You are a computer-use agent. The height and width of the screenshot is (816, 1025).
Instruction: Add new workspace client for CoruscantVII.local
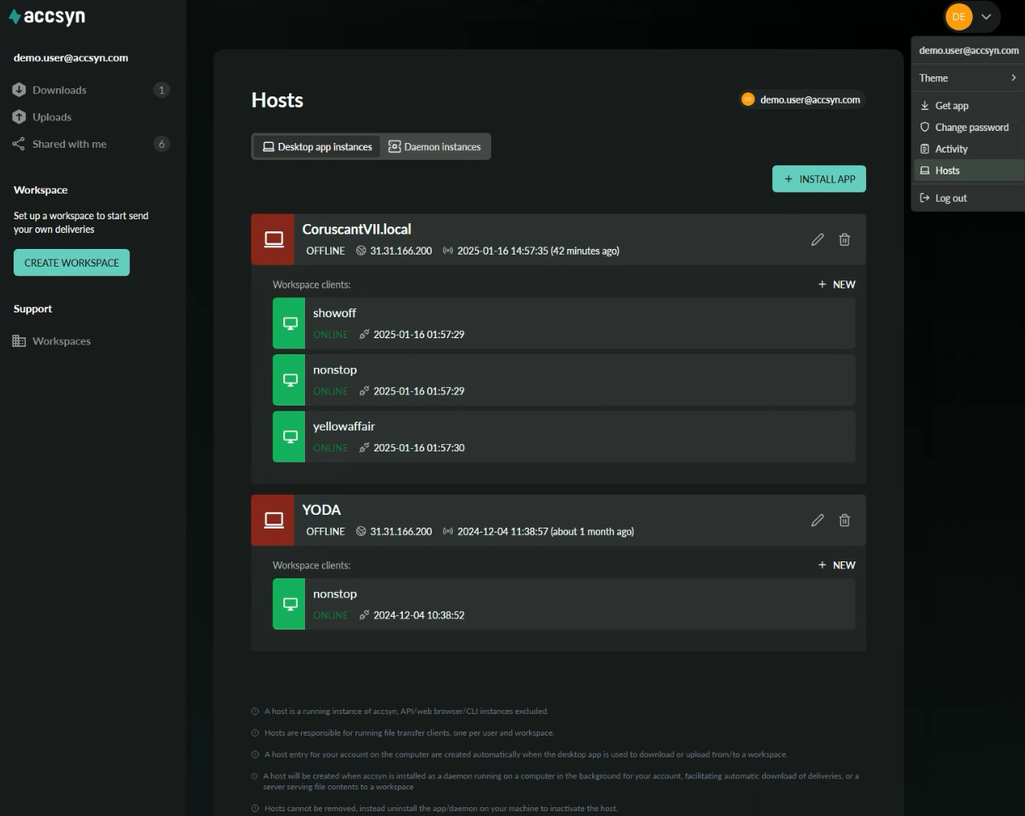(836, 284)
